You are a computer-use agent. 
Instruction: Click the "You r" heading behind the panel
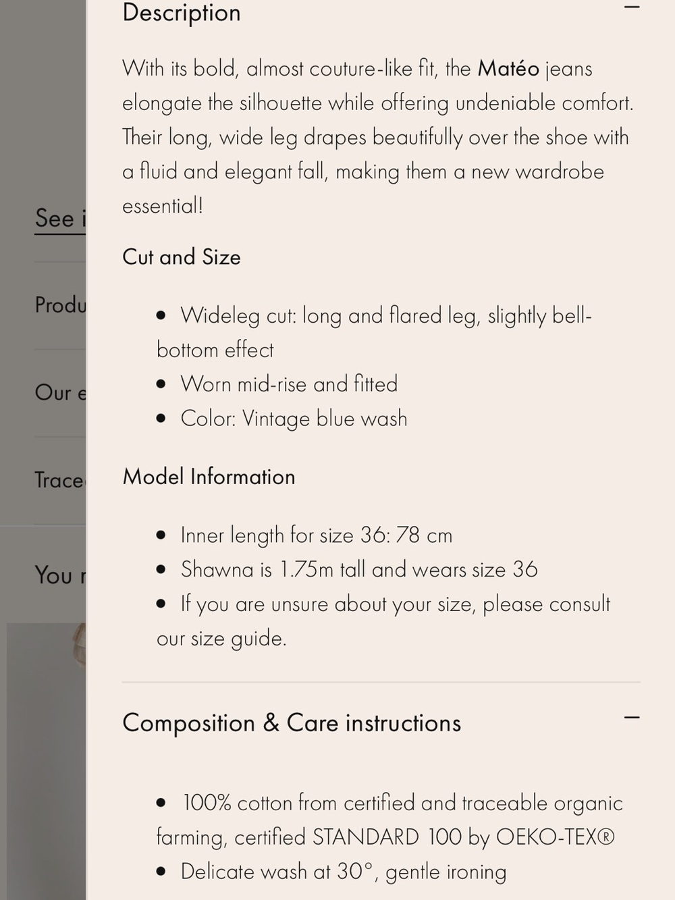[60, 575]
